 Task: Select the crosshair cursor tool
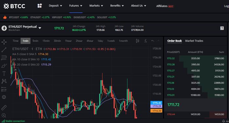(4, 42)
